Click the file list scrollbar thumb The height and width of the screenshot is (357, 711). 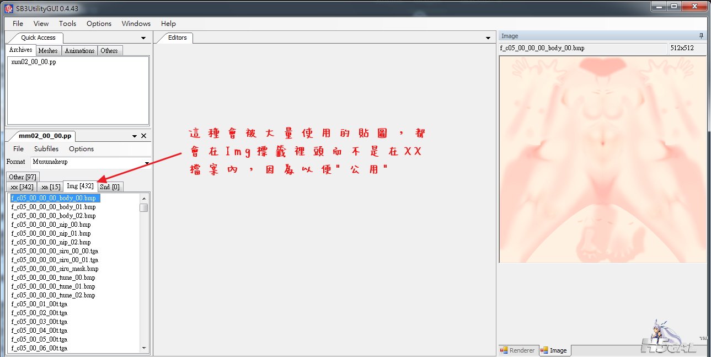coord(144,207)
